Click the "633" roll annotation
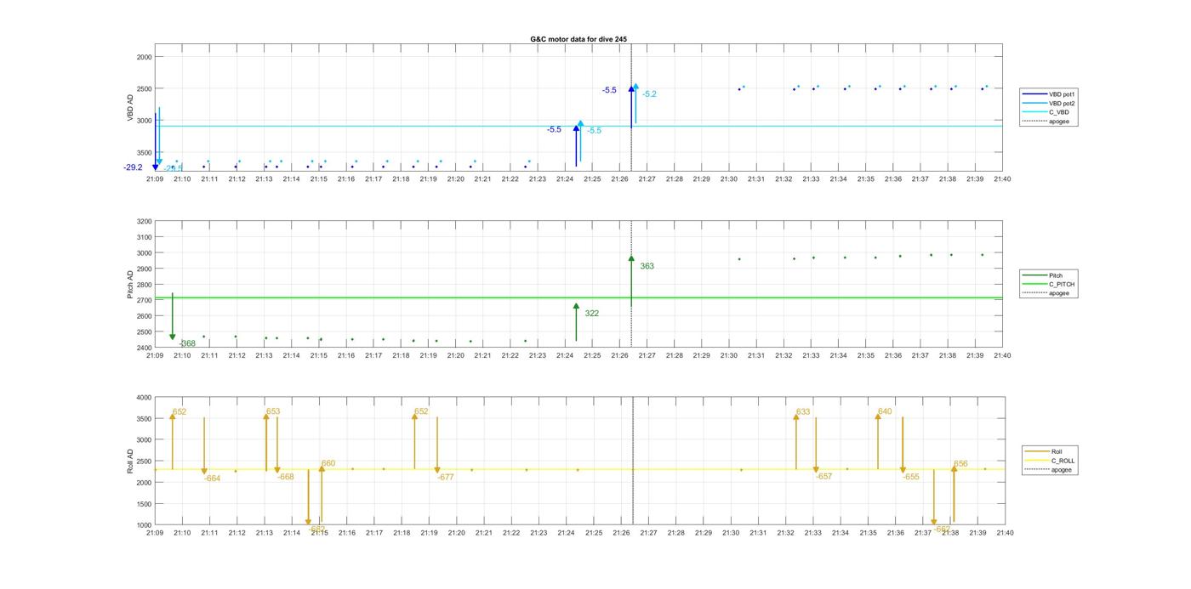The image size is (1191, 589). click(x=803, y=411)
